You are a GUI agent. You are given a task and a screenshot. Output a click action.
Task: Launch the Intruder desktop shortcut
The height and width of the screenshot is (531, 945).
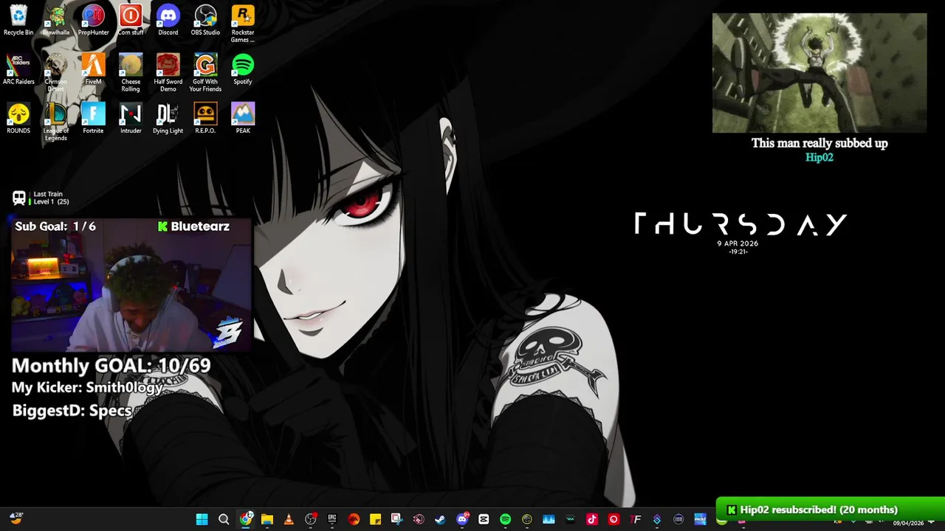point(131,118)
